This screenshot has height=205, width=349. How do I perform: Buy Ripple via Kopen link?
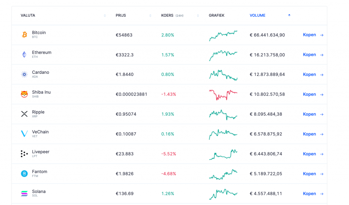pyautogui.click(x=309, y=114)
